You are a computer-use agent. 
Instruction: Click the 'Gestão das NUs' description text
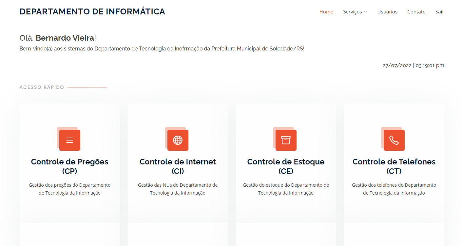coord(178,189)
